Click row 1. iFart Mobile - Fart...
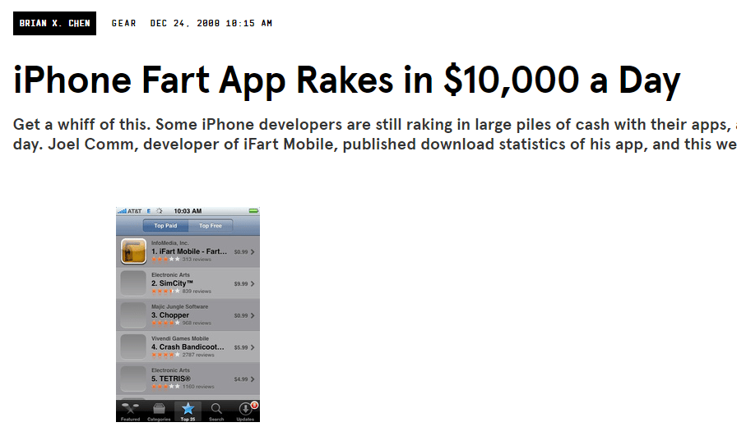The height and width of the screenshot is (427, 737). pos(188,251)
